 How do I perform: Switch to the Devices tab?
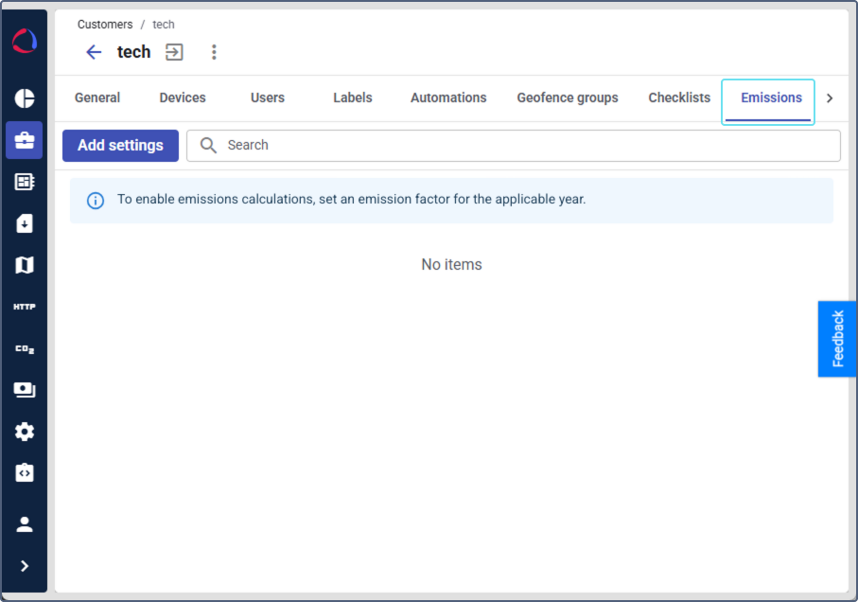(x=183, y=97)
